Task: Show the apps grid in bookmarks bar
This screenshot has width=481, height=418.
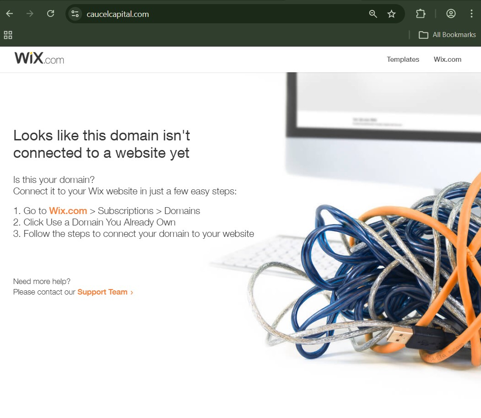Action: click(8, 35)
